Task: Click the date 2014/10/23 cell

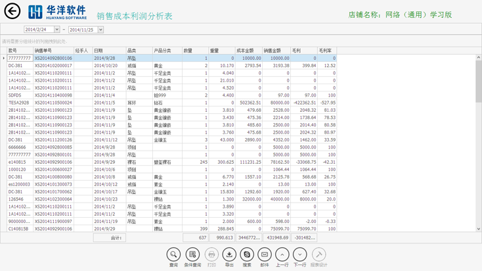Action: pos(110,199)
